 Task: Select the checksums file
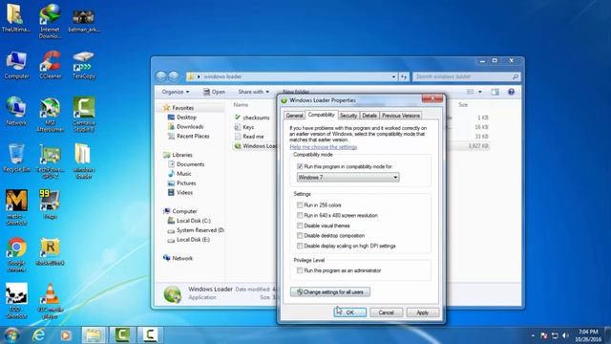coord(252,118)
